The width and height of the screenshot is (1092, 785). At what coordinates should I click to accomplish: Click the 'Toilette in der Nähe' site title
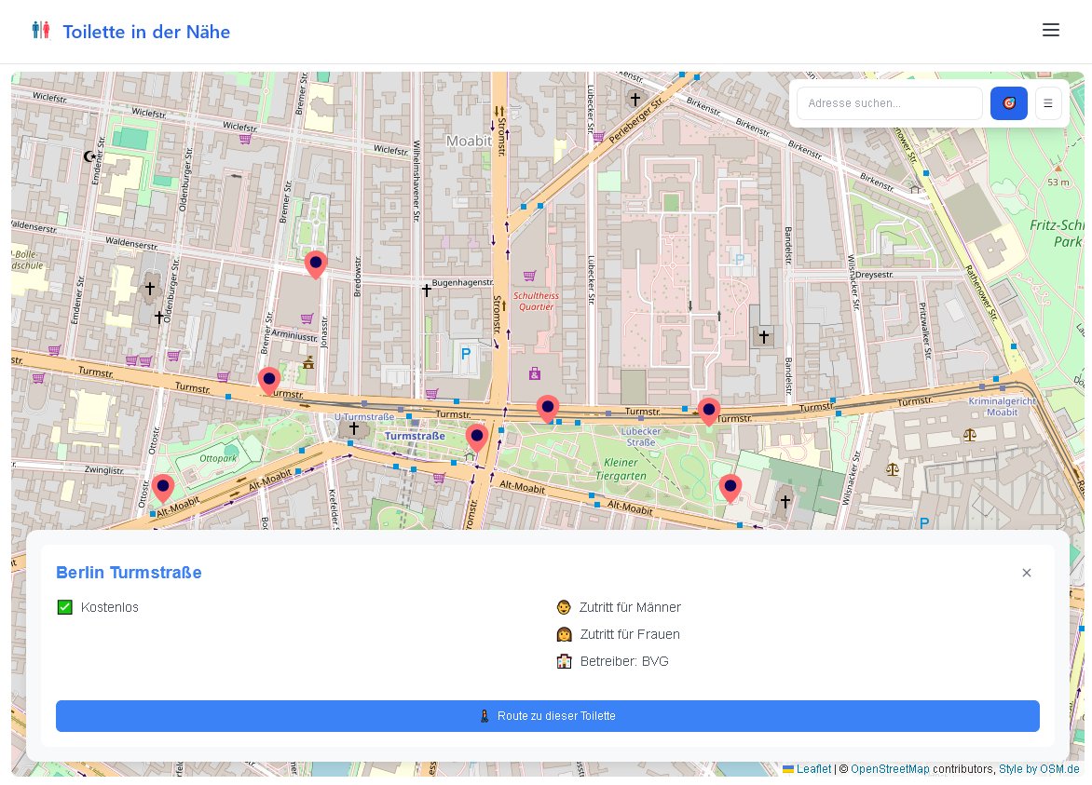click(146, 32)
